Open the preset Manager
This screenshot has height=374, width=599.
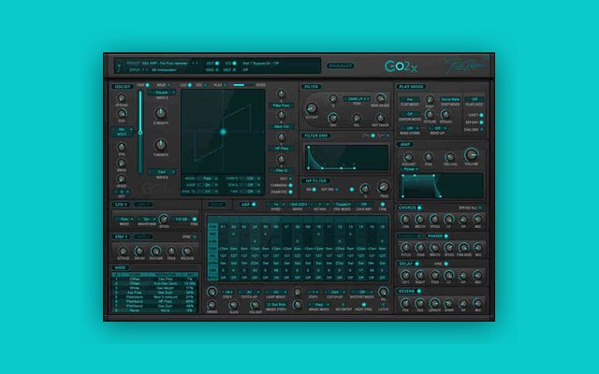click(340, 65)
